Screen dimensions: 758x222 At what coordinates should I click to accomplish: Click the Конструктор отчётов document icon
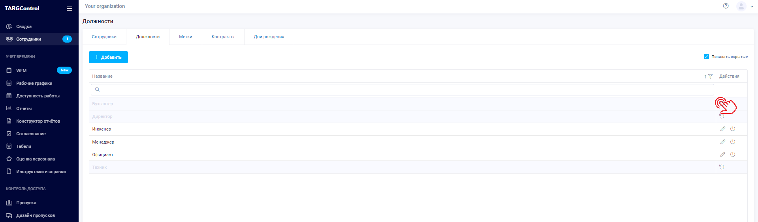(9, 121)
